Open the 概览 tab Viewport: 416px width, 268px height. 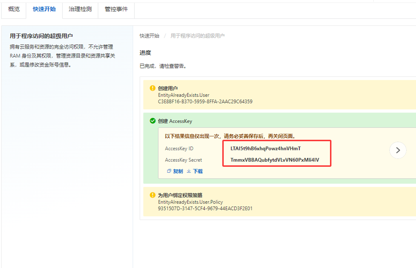[14, 9]
